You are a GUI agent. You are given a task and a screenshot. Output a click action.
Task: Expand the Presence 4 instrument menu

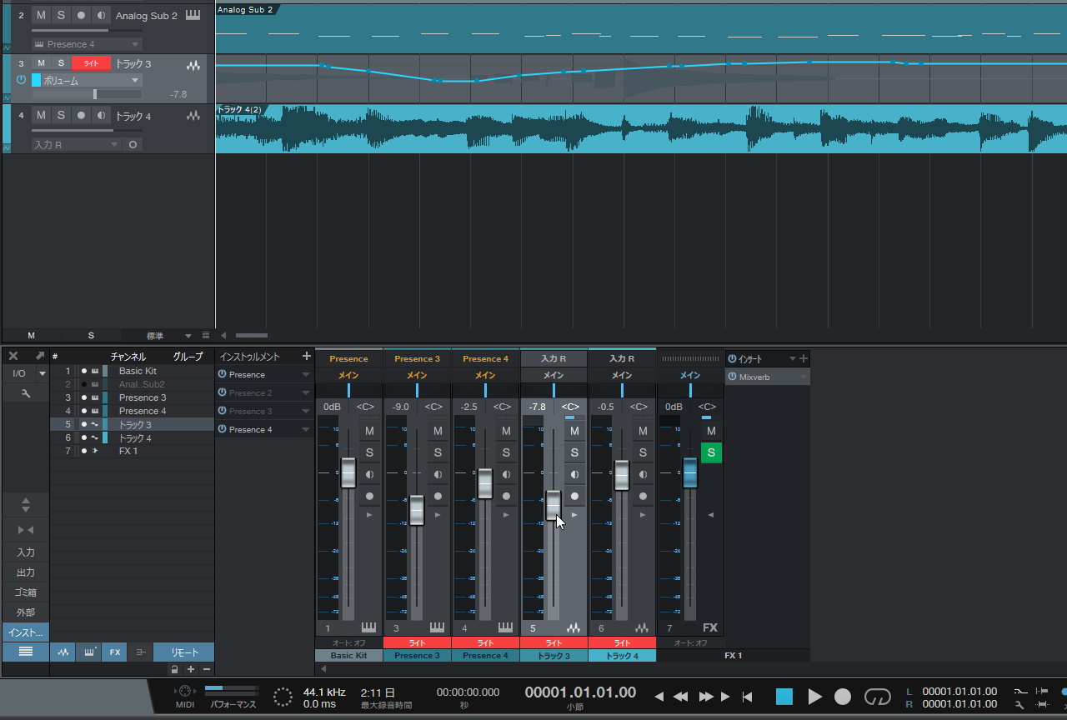point(306,430)
